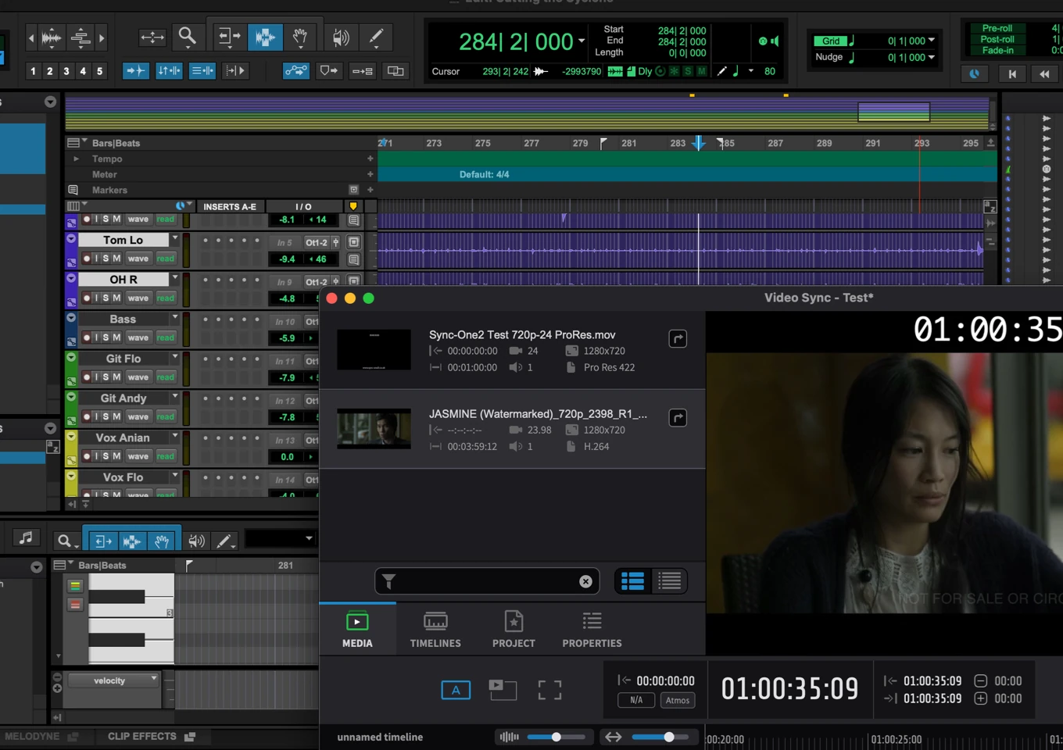Open the Bass track options dropdown
The width and height of the screenshot is (1063, 750).
175,317
